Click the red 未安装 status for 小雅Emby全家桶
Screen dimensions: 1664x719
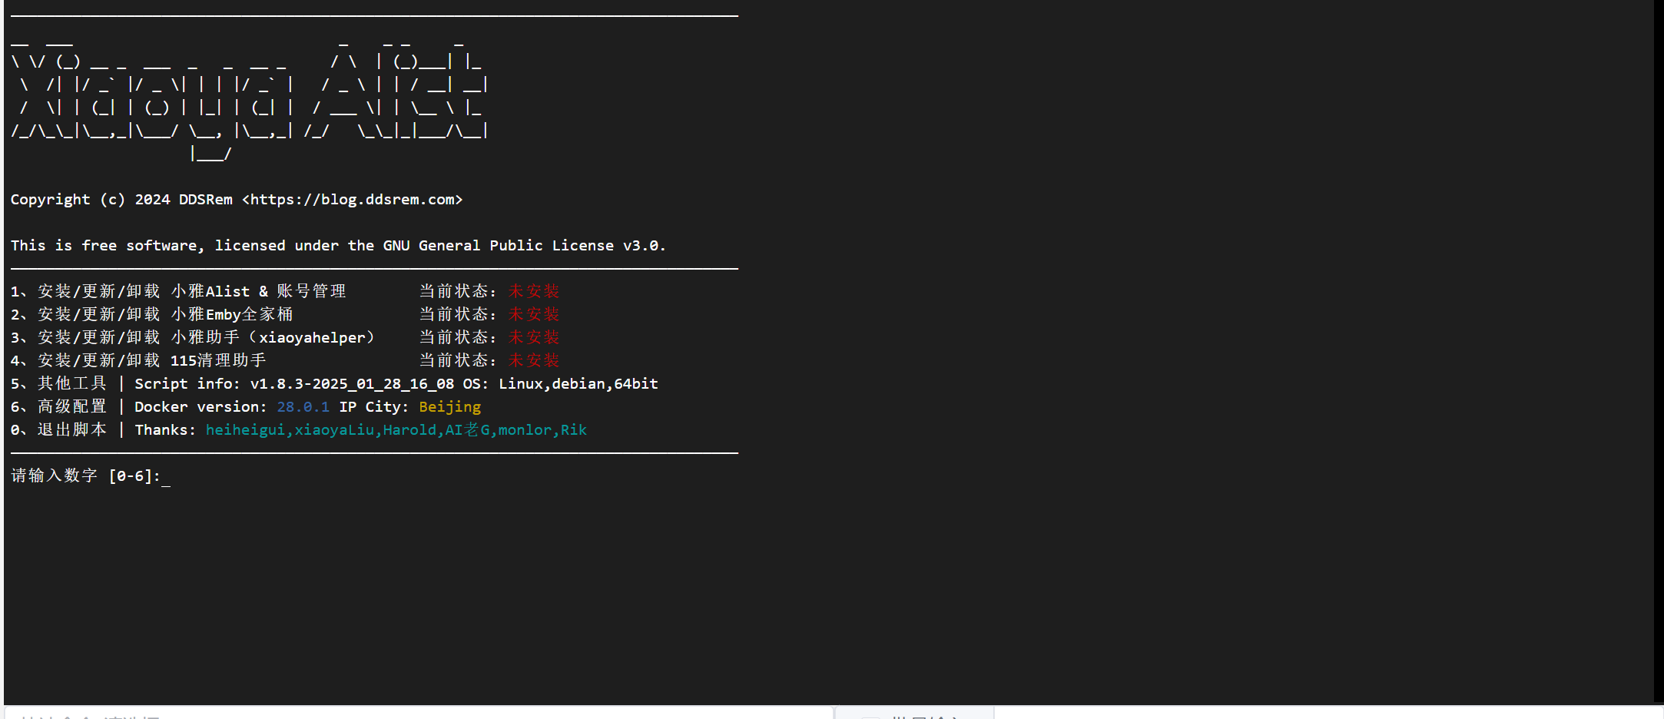point(534,315)
